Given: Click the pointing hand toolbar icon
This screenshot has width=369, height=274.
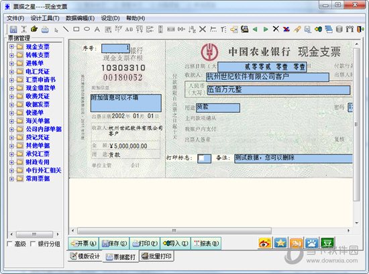Looking at the screenshot, I should 34,30.
